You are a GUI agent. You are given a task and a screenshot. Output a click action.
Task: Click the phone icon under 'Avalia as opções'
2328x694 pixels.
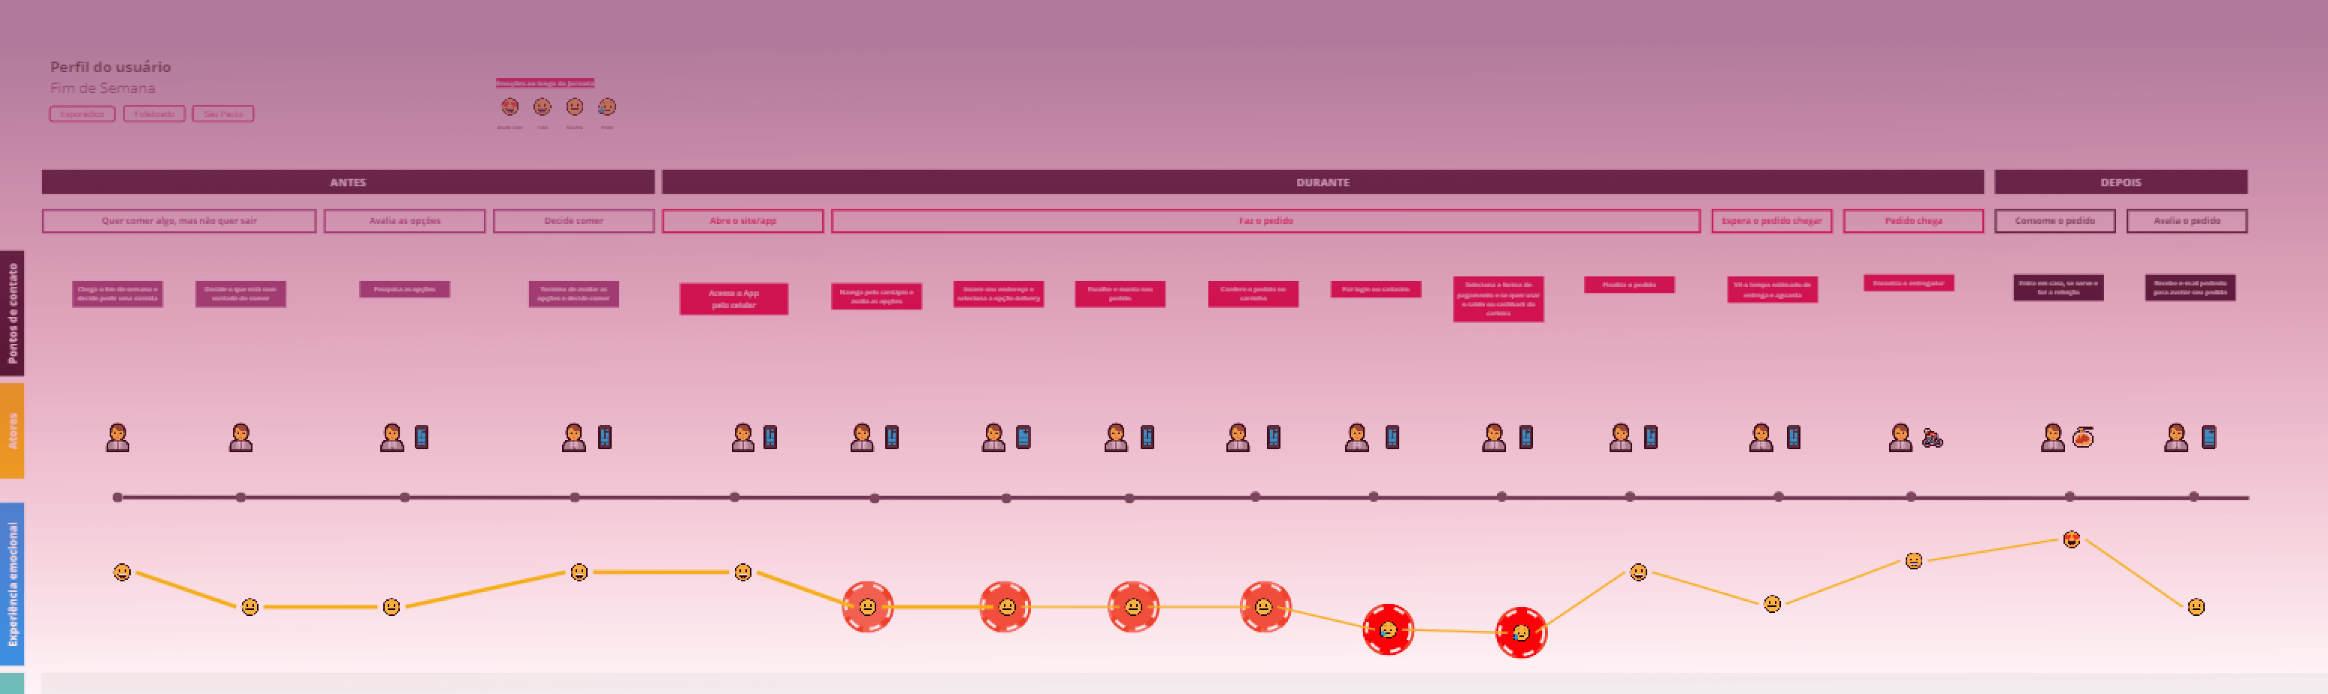click(421, 437)
